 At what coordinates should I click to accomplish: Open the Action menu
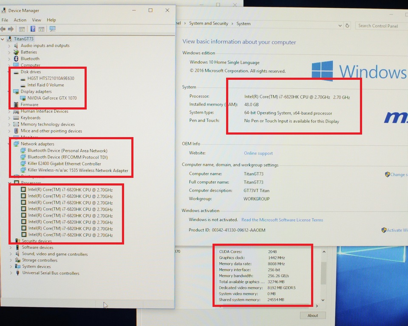tap(20, 20)
